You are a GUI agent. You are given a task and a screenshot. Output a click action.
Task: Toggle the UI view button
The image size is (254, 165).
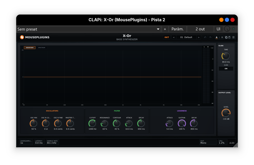tap(218, 29)
